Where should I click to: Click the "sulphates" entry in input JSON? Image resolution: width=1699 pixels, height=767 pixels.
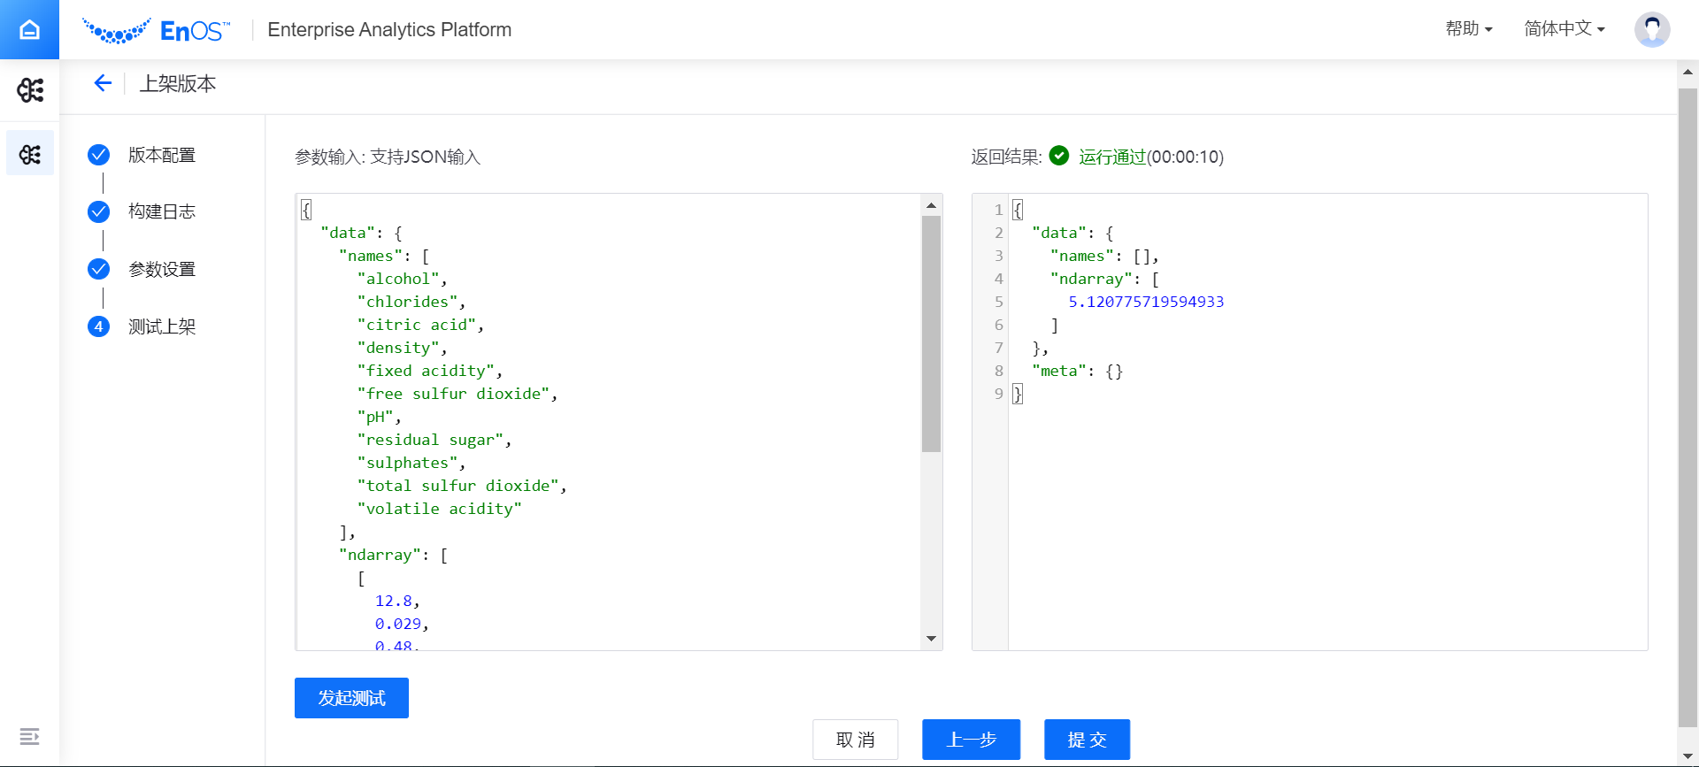coord(407,463)
